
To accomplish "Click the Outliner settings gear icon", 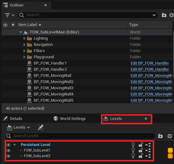I will 171,15.
